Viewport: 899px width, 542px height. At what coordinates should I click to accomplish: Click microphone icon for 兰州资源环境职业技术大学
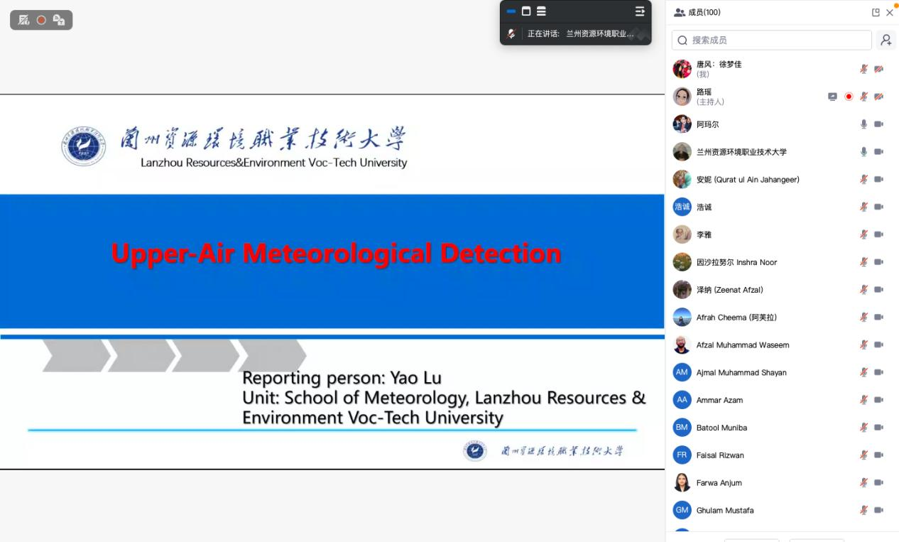coord(864,151)
